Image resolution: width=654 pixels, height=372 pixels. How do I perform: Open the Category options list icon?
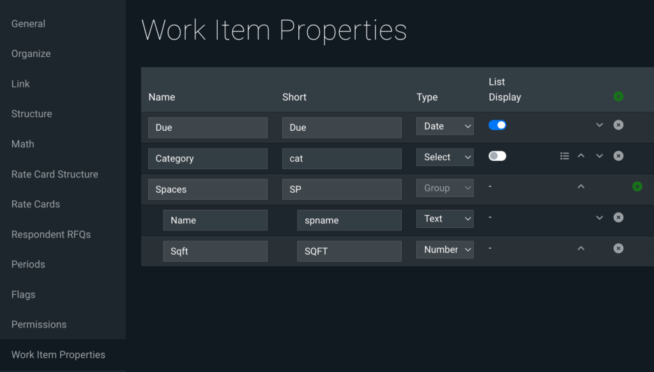(565, 156)
